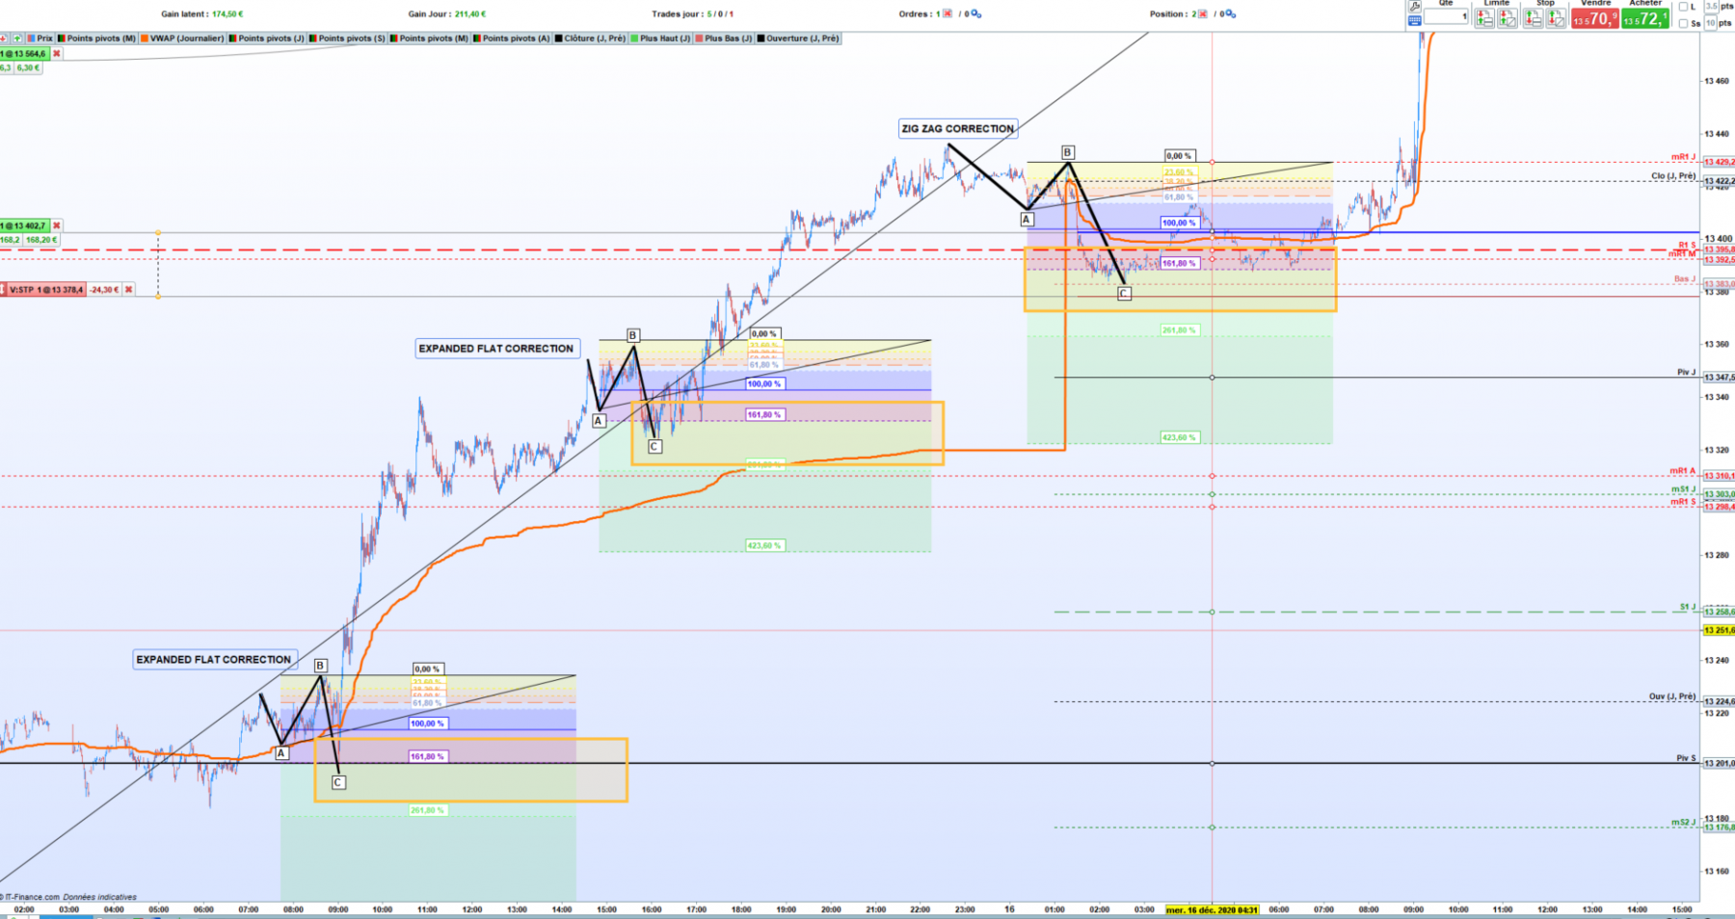Click the 13 251,6 yellow price tag
This screenshot has width=1735, height=919.
click(1719, 630)
